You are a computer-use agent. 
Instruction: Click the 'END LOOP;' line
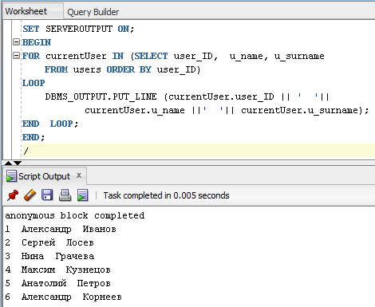click(x=50, y=124)
